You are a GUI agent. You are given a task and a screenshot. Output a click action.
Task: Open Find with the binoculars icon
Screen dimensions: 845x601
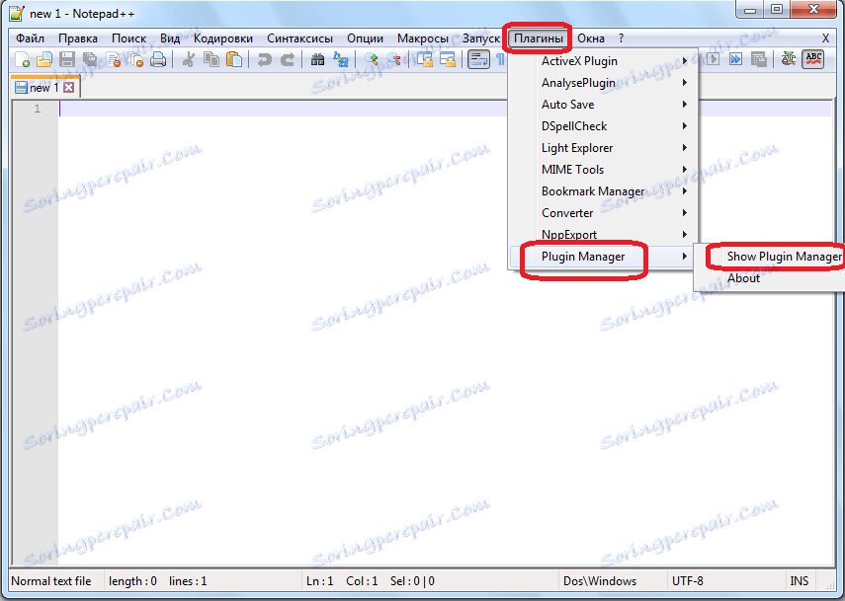317,59
